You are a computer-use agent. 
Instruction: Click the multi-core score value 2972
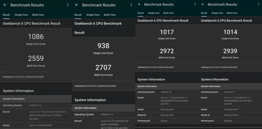(x=167, y=51)
